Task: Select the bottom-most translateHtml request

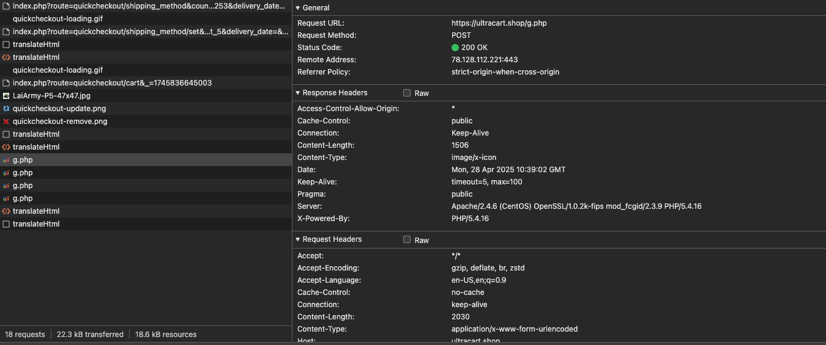Action: pos(36,224)
